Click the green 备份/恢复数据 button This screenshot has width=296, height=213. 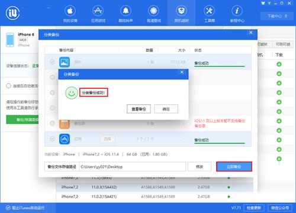click(22, 120)
